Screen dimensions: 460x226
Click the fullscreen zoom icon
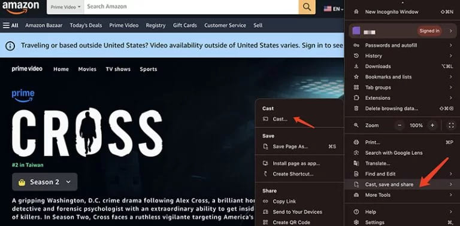[451, 126]
